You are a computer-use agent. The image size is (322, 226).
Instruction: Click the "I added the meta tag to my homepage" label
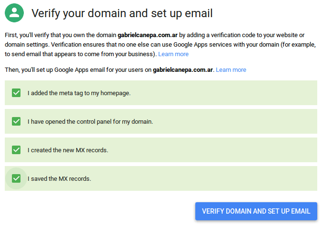(79, 93)
